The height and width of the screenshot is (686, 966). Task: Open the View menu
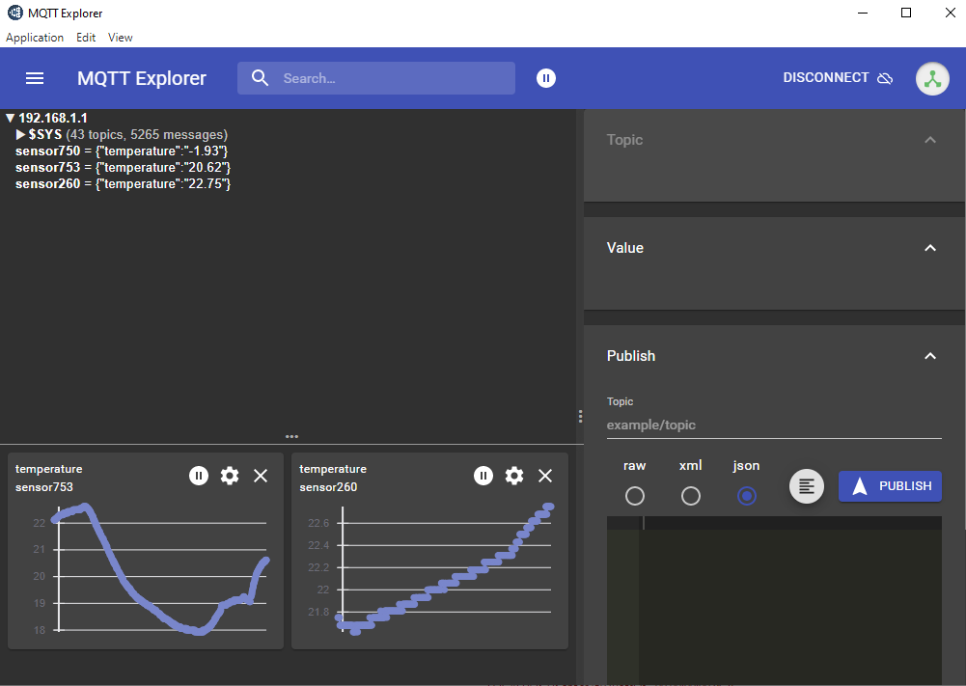[120, 38]
